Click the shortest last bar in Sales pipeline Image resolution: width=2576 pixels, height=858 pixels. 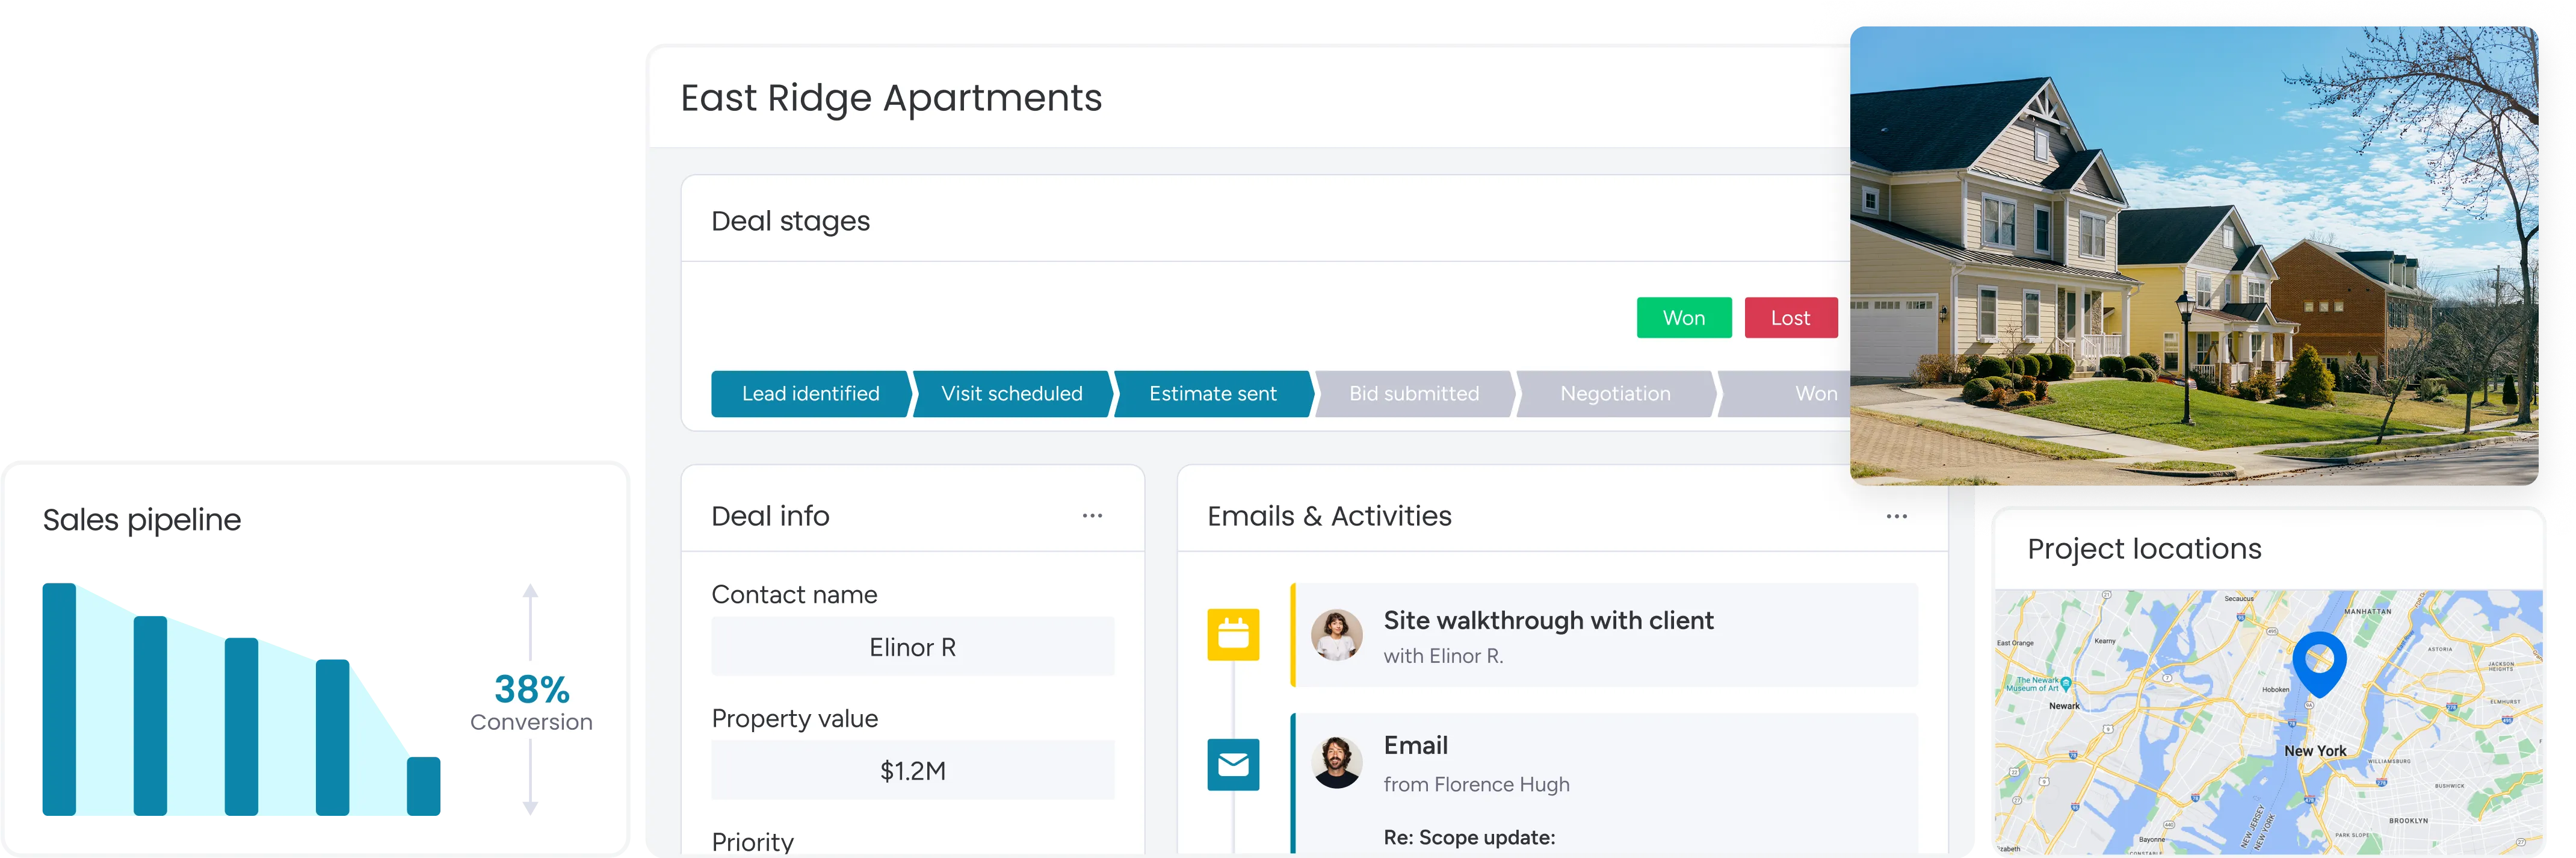click(423, 786)
